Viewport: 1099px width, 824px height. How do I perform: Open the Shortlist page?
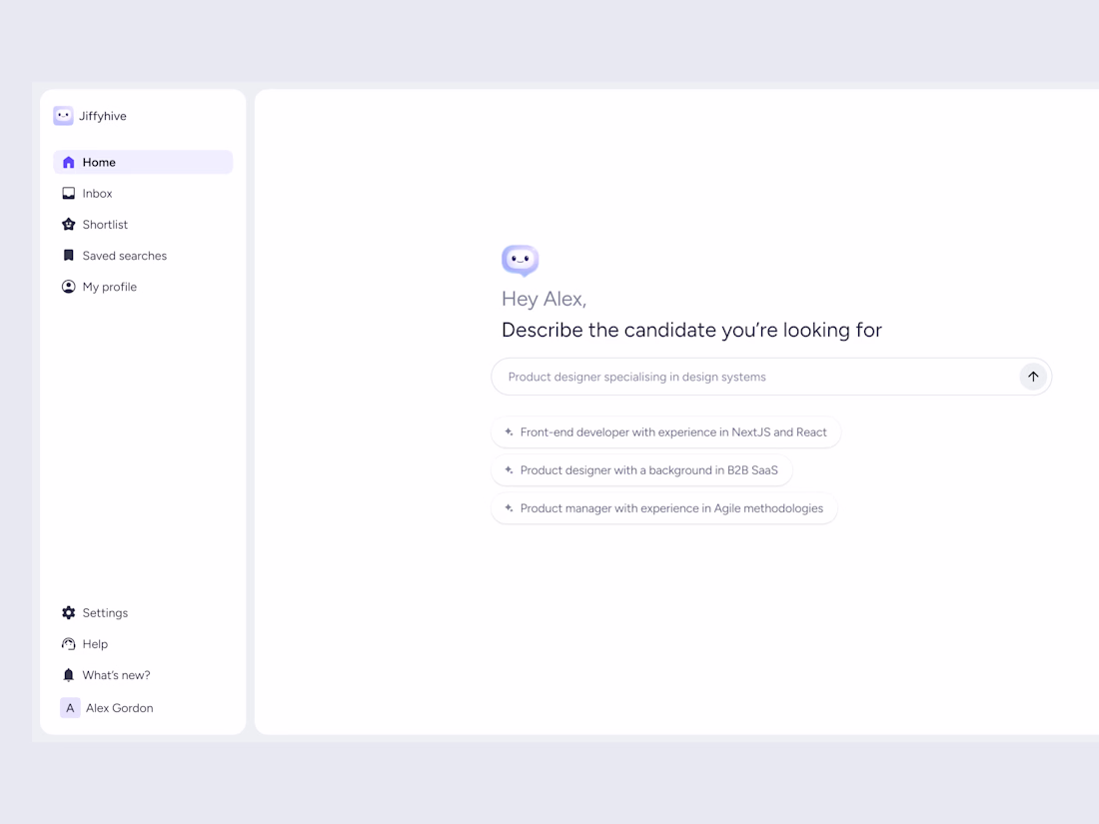click(105, 225)
